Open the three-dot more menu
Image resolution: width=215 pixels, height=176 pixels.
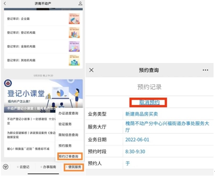pyautogui.click(x=205, y=70)
